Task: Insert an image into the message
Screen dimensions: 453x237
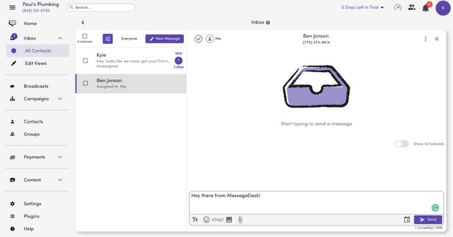Action: (x=229, y=220)
